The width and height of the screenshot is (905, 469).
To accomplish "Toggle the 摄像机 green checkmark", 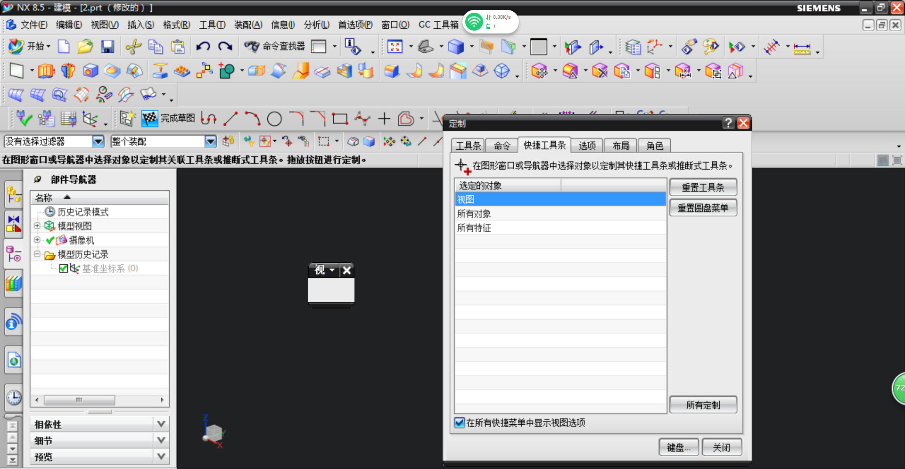I will click(x=50, y=240).
